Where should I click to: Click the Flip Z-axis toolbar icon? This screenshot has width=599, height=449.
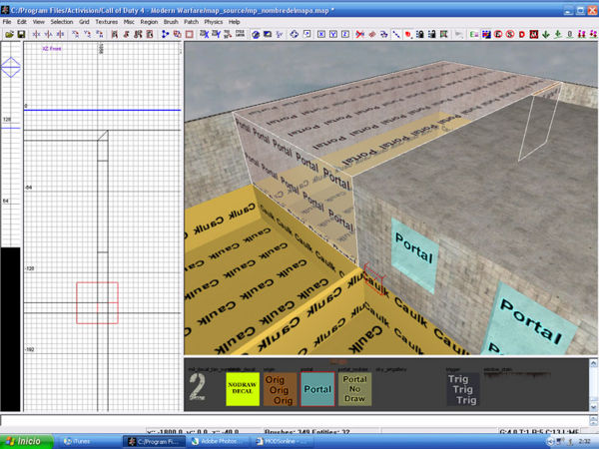coord(60,34)
